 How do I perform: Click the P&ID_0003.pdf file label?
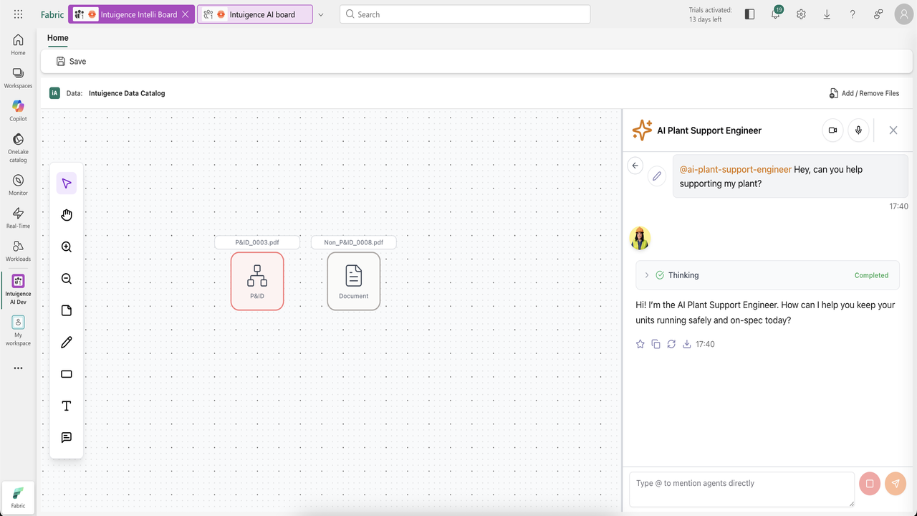[x=257, y=242]
